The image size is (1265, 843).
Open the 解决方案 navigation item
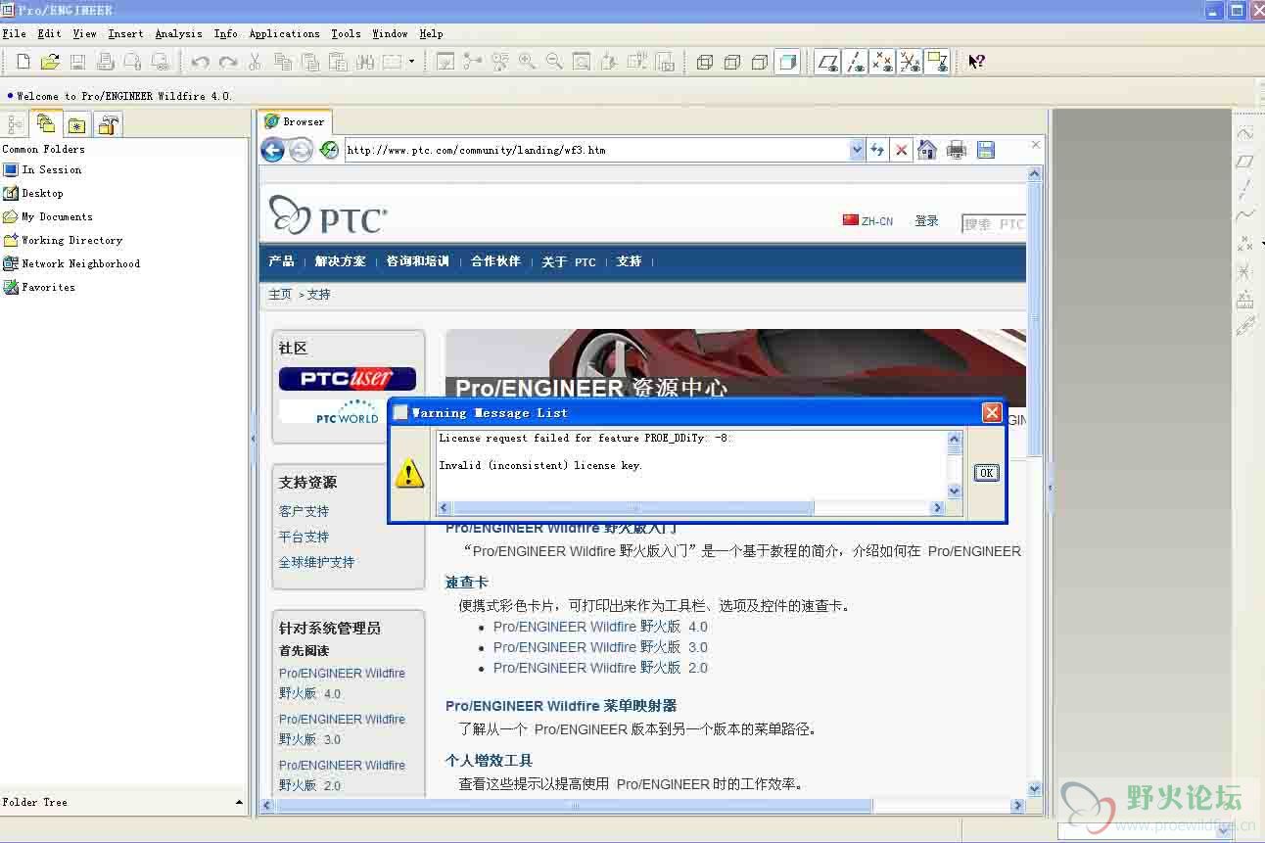pyautogui.click(x=340, y=261)
